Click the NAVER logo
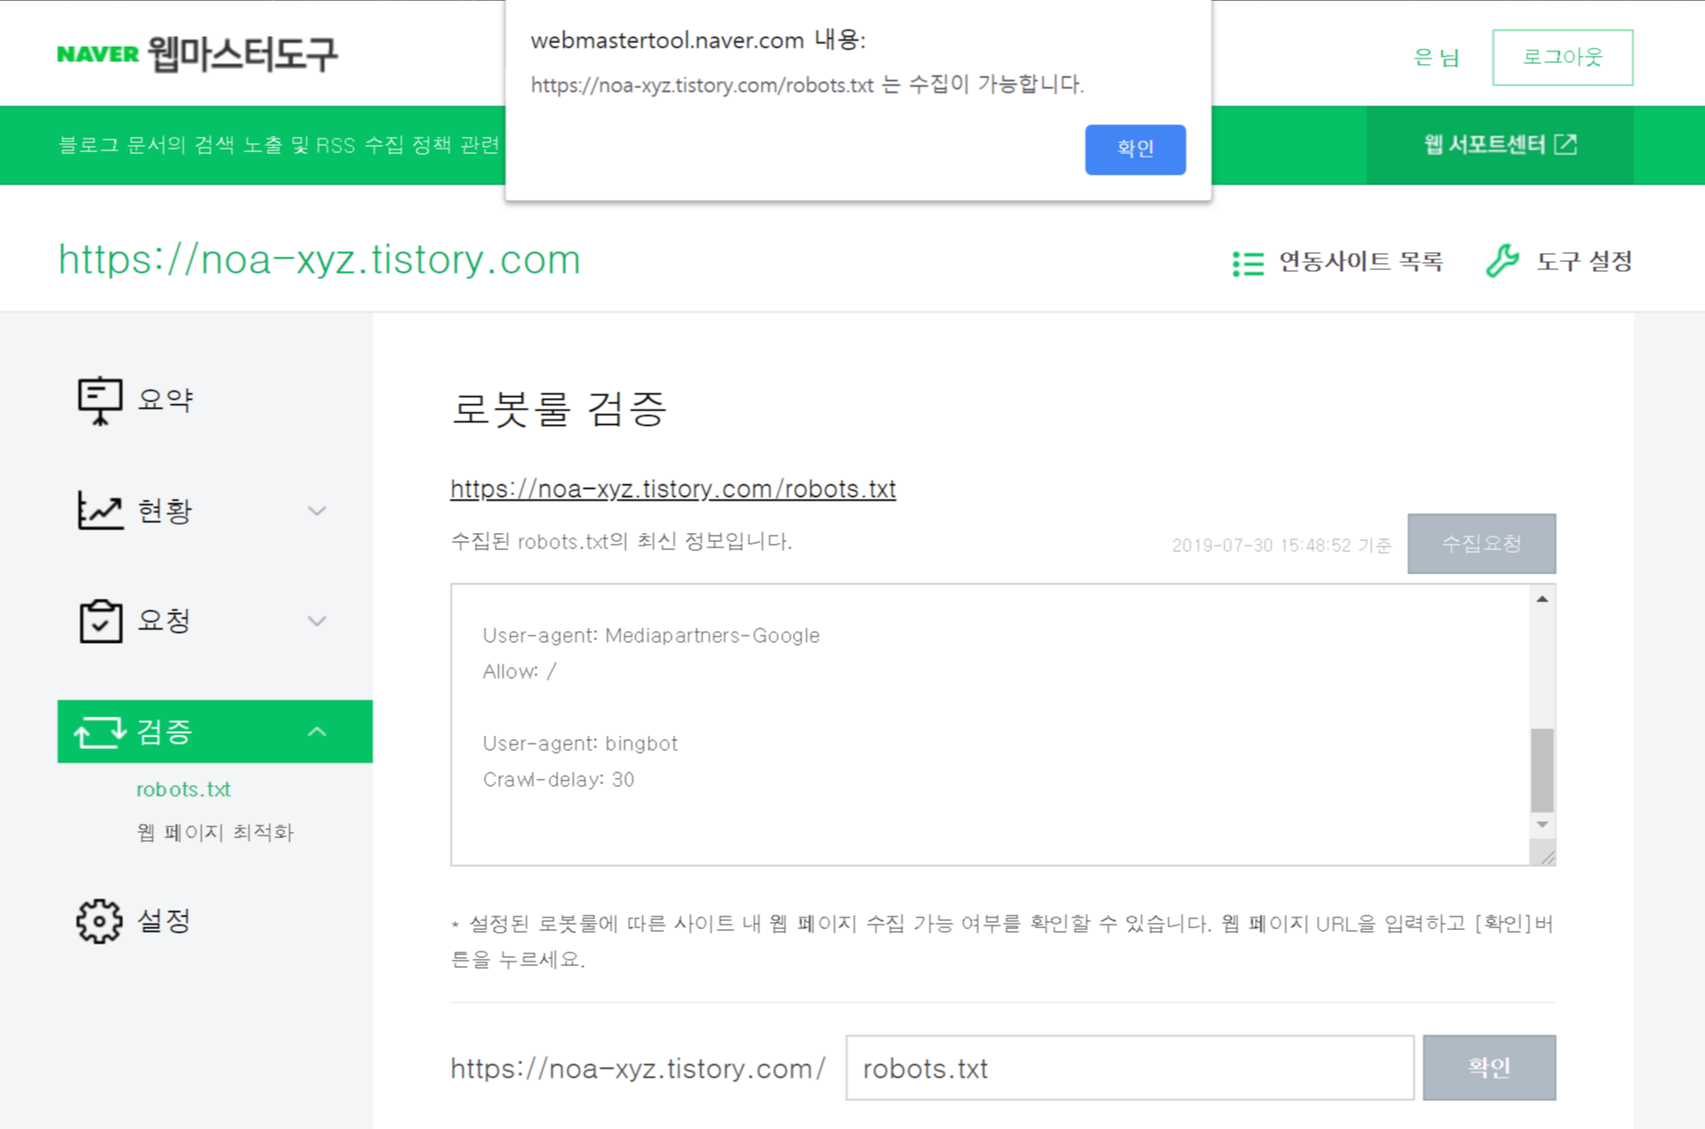 [x=97, y=54]
